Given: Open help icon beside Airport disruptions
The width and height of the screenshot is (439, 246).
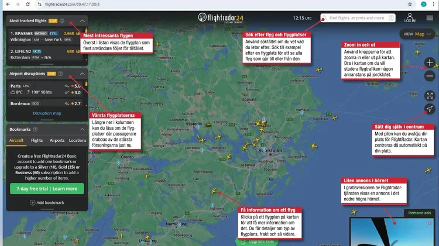Looking at the screenshot, I should pyautogui.click(x=60, y=74).
